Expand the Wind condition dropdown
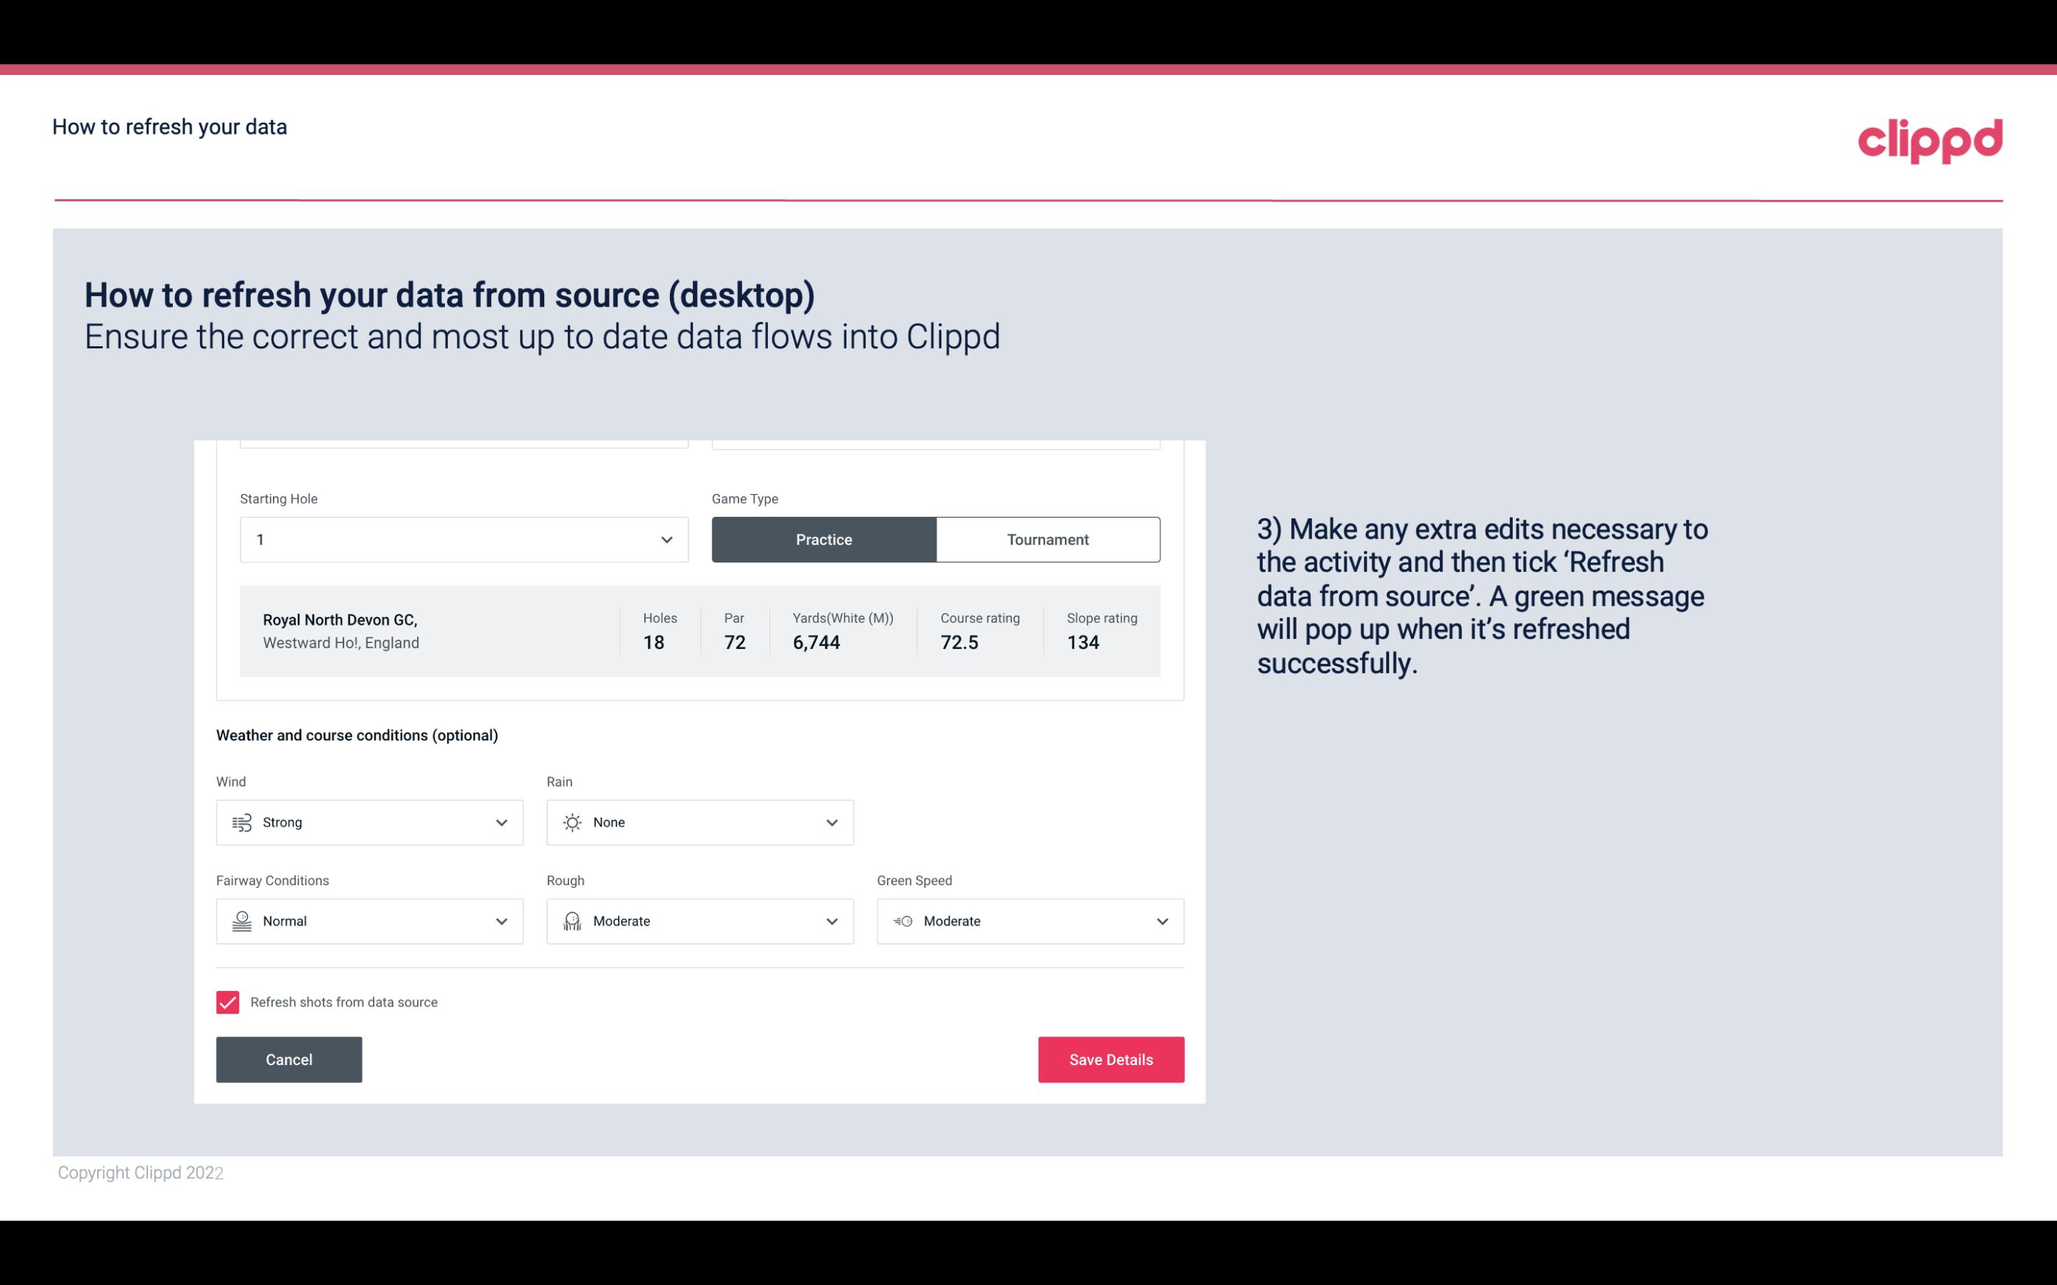2057x1285 pixels. tap(501, 822)
